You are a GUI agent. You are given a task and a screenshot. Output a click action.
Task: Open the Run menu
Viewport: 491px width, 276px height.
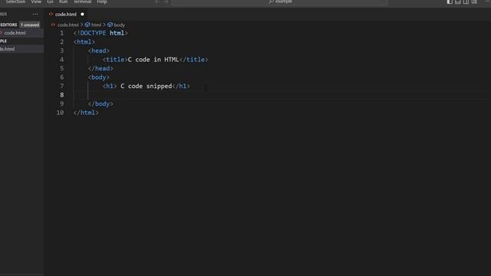pos(63,2)
